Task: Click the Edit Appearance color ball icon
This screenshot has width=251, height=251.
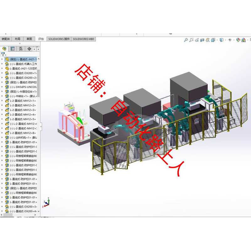Action: tap(238, 40)
